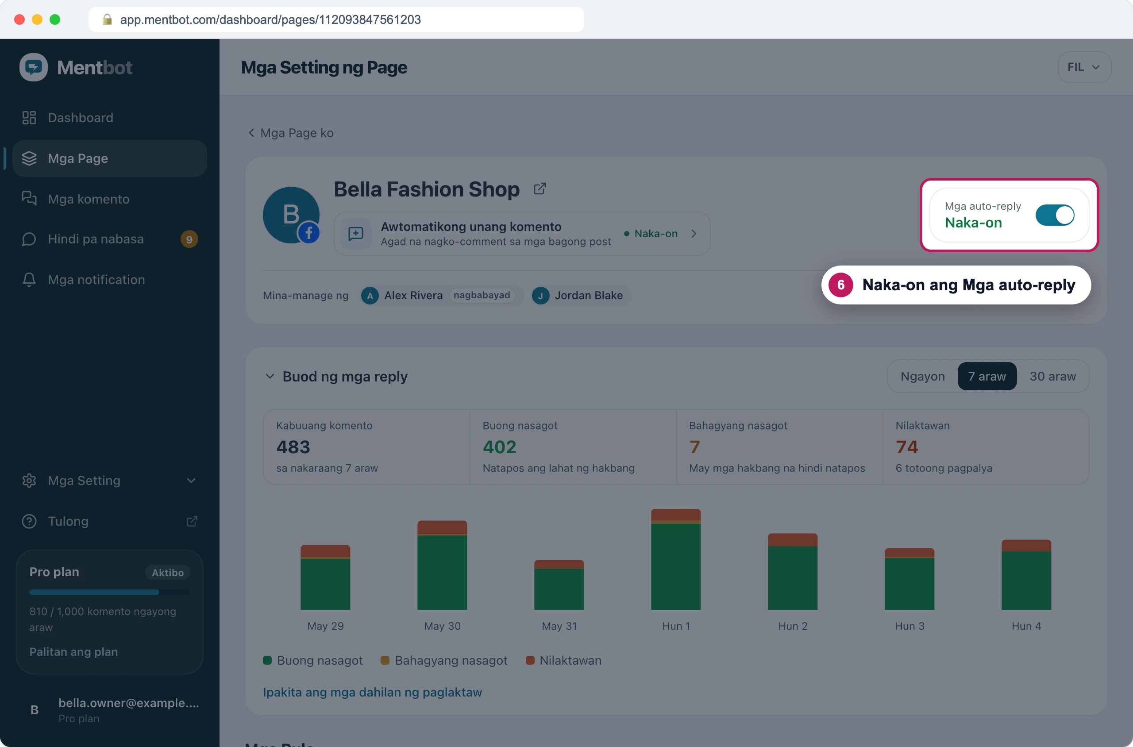Open Mga komento in sidebar
This screenshot has width=1133, height=747.
tap(110, 199)
